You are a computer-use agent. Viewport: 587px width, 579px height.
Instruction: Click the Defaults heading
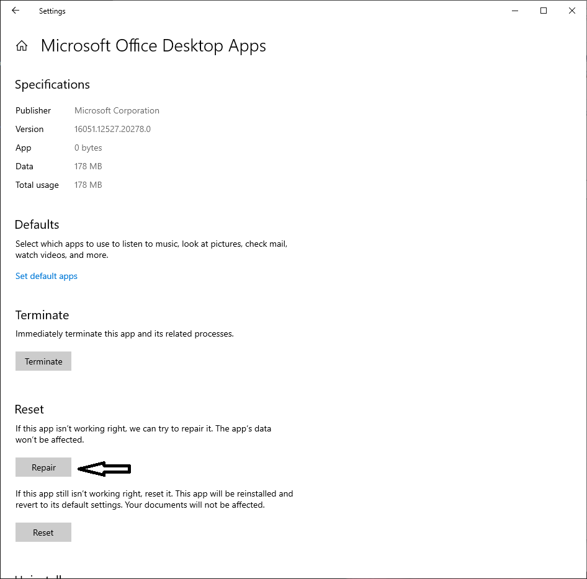point(37,224)
